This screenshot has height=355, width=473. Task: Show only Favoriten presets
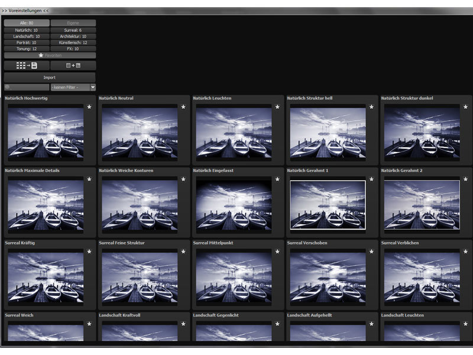point(50,55)
